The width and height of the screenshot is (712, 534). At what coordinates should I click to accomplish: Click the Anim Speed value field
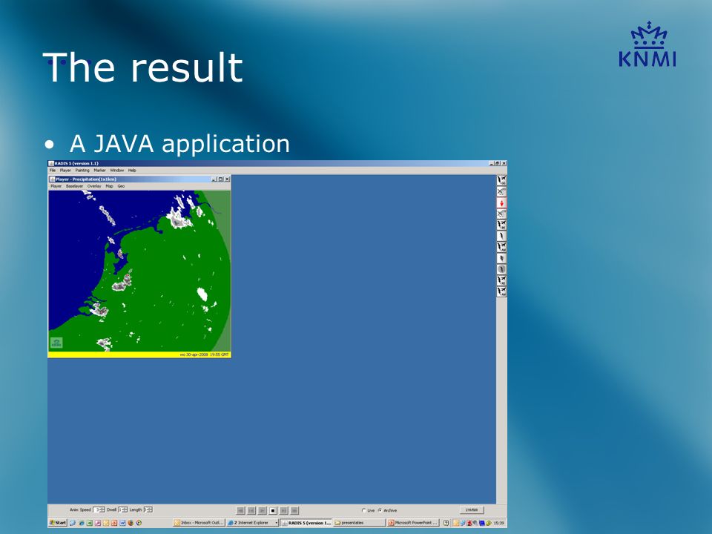click(96, 510)
